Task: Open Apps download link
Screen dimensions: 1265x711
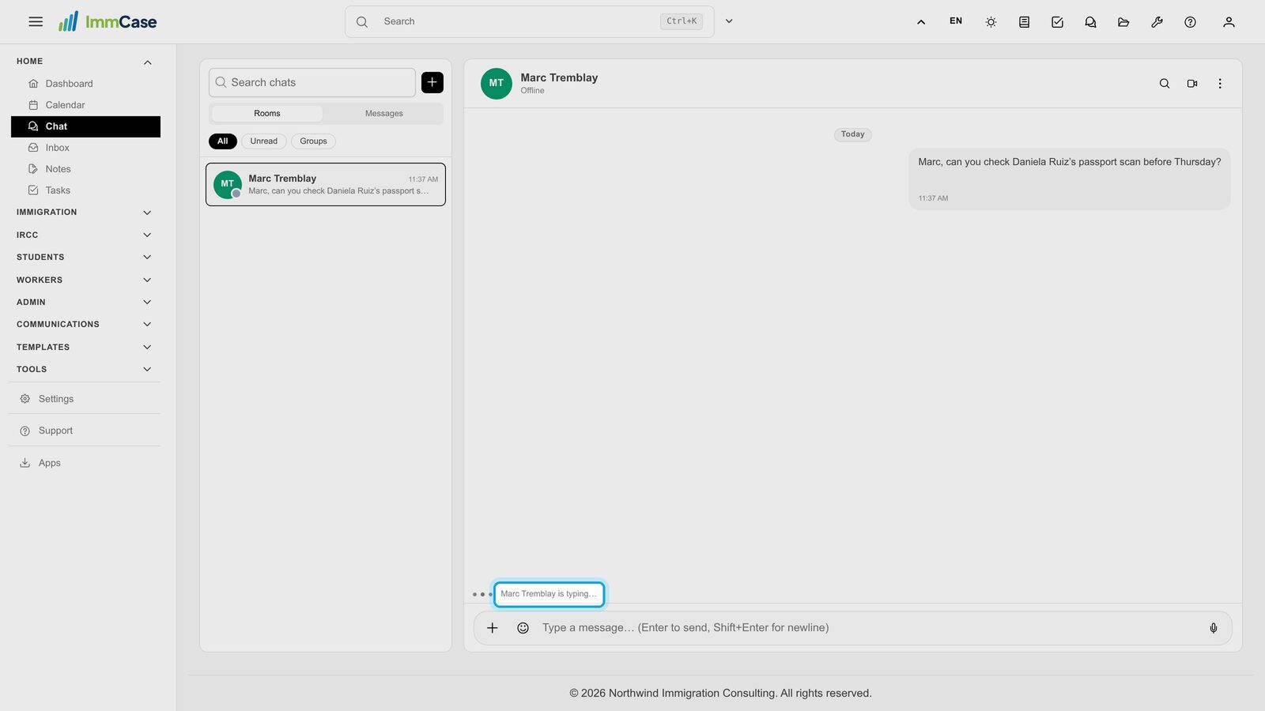Action: [x=85, y=463]
